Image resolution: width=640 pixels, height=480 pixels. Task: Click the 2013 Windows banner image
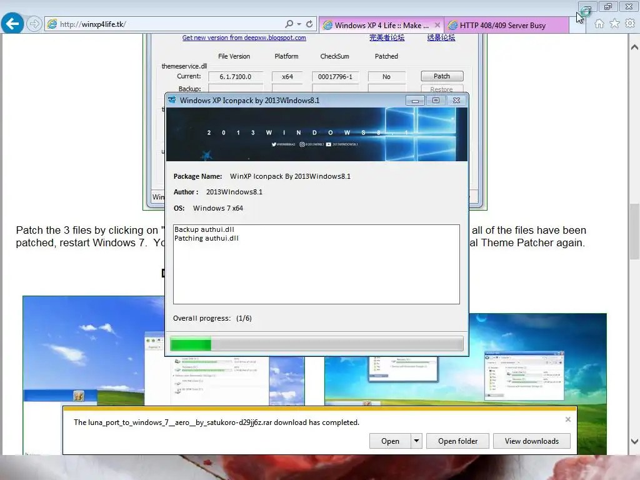click(x=317, y=134)
